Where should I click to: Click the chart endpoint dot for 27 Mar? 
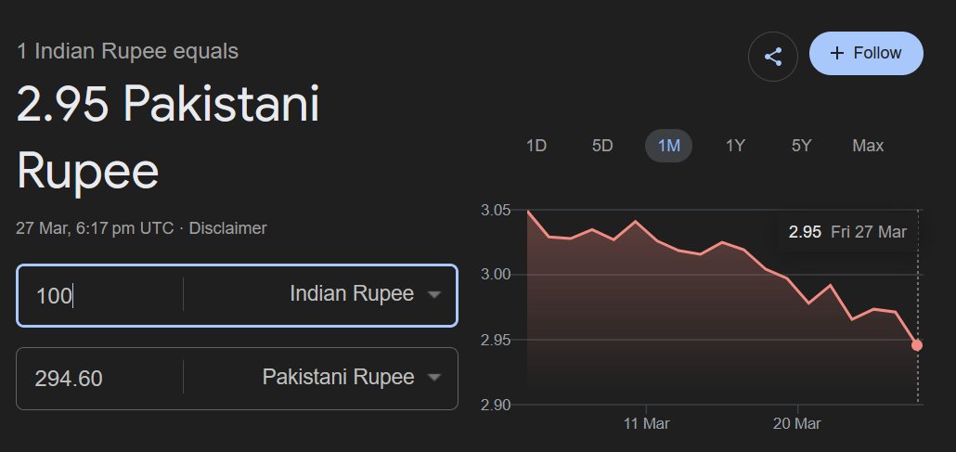pos(917,345)
